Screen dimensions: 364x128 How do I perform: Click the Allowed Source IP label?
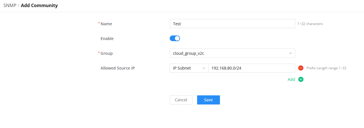tap(118, 68)
